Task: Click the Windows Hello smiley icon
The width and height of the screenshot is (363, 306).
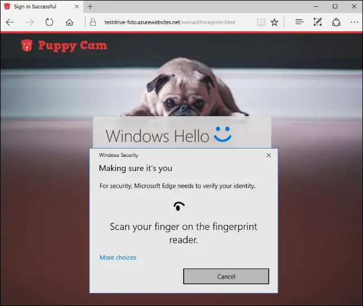Action: (223, 134)
